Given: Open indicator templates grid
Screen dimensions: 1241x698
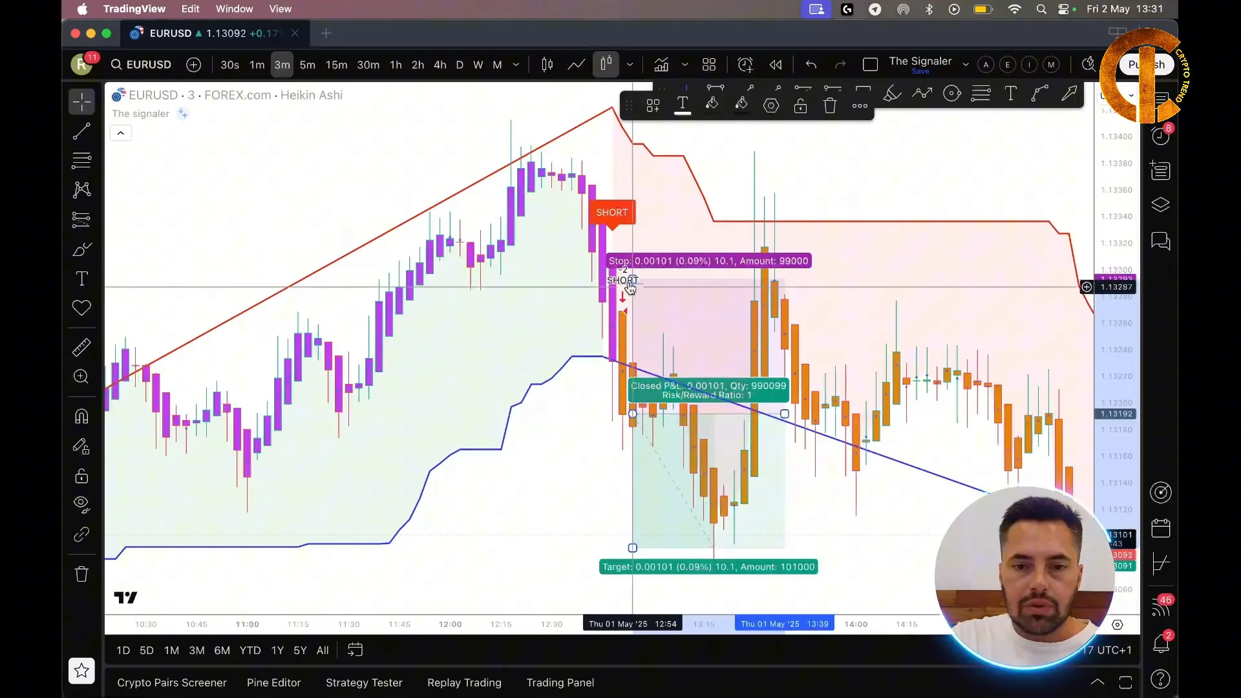Looking at the screenshot, I should (x=709, y=65).
